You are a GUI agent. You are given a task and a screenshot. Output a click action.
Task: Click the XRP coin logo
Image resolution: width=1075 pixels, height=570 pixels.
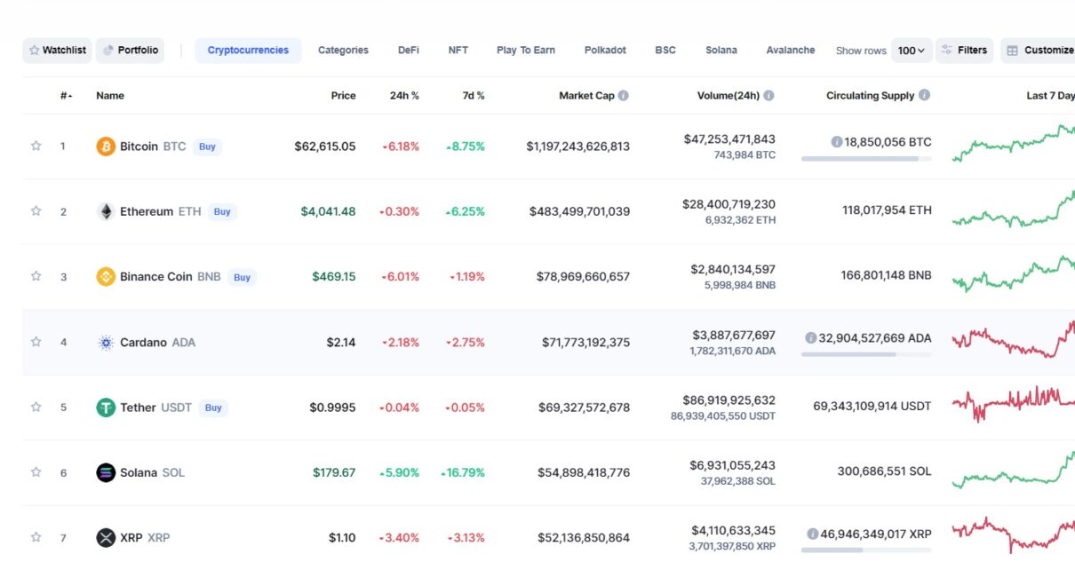(x=106, y=537)
